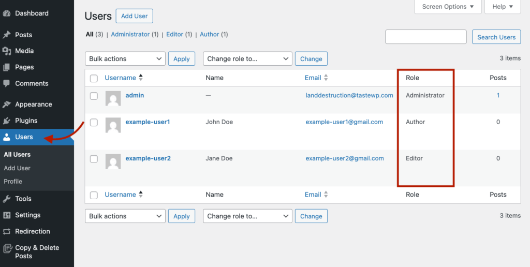Click sort arrows beside bottom Username header
The image size is (530, 267).
[x=141, y=195]
